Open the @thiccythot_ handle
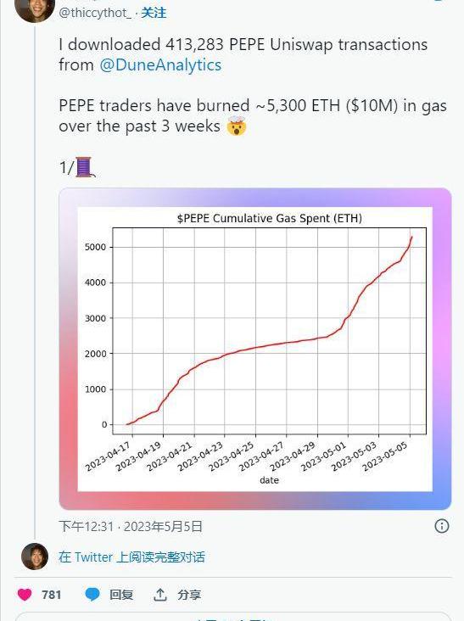 coord(95,13)
